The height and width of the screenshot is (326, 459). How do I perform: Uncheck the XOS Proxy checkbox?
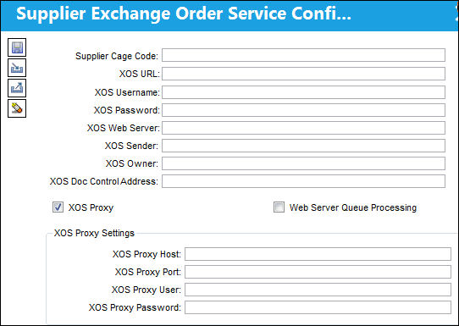58,207
